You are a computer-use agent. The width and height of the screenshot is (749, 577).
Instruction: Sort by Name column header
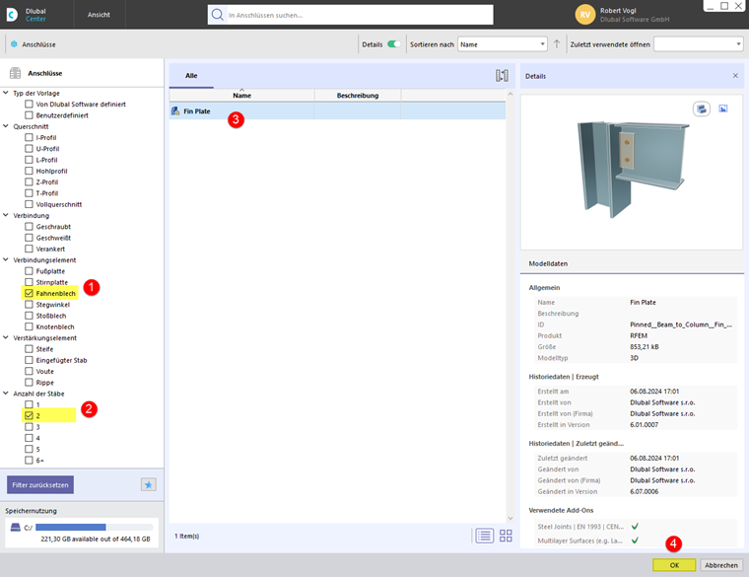[x=241, y=95]
